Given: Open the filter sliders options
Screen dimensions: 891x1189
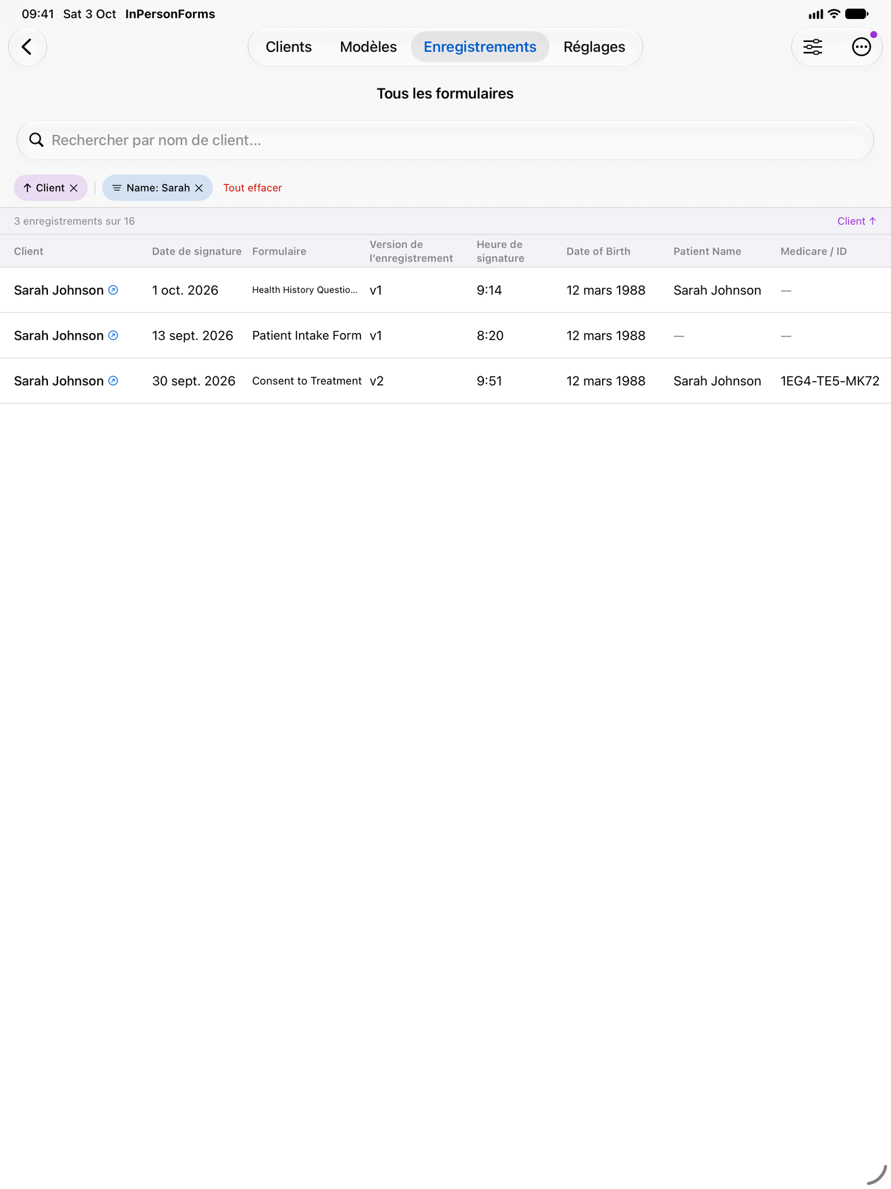Looking at the screenshot, I should pos(813,47).
